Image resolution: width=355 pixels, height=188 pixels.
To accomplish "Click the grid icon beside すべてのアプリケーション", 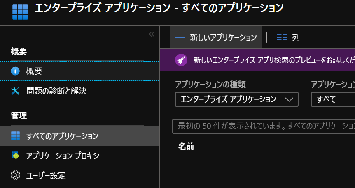I will [15, 136].
